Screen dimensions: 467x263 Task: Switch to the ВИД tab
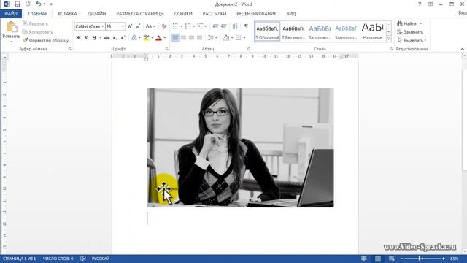(x=291, y=14)
